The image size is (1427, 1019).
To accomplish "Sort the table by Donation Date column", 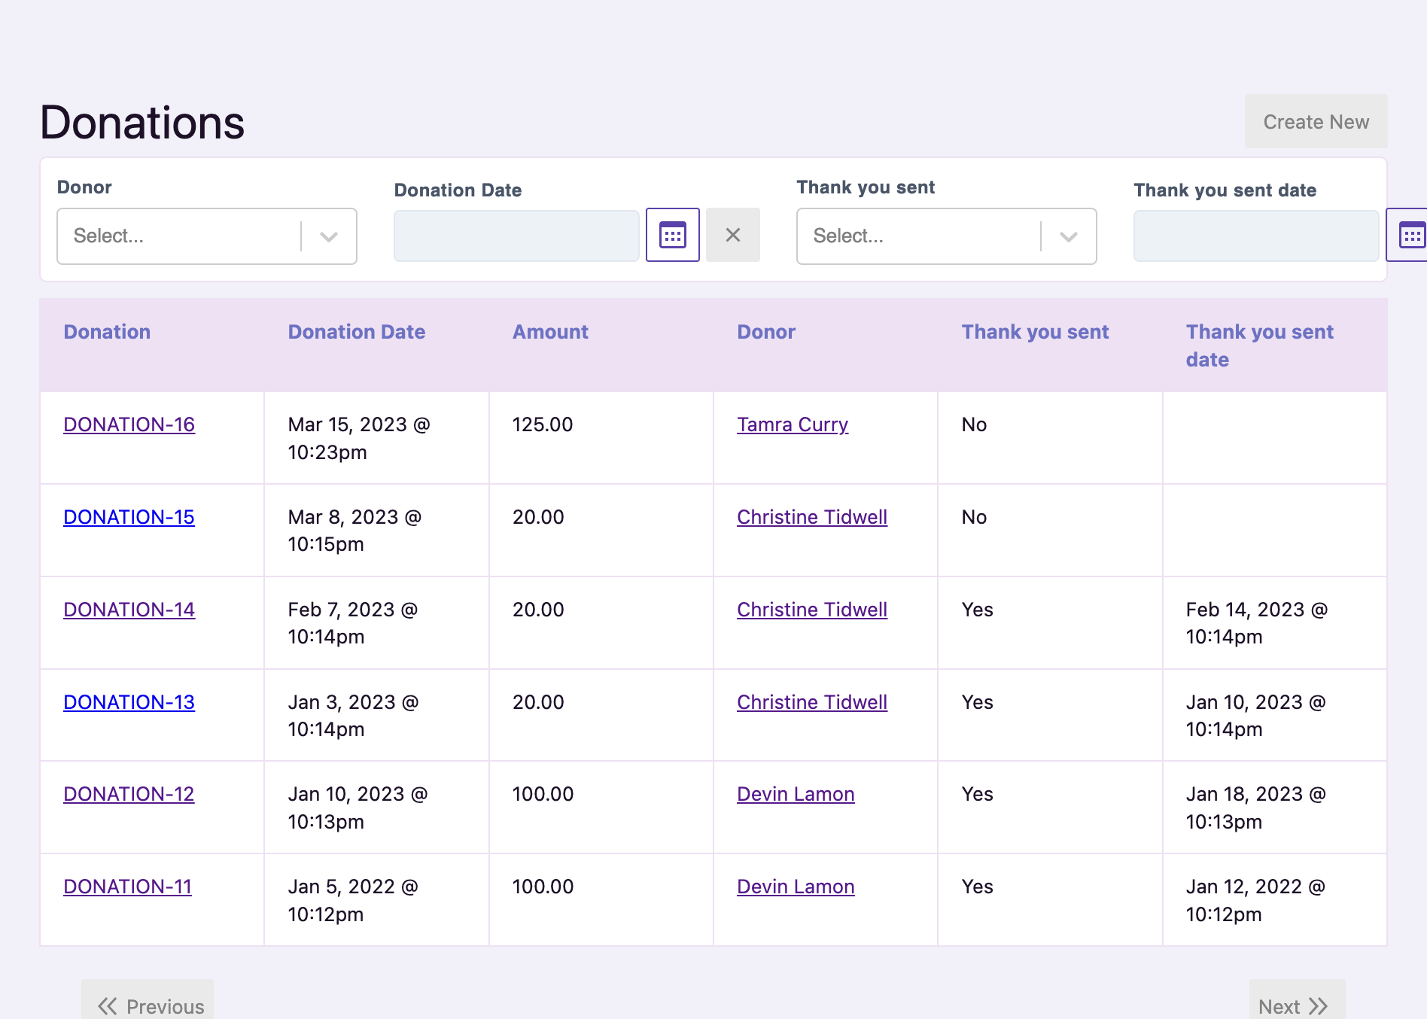I will coord(356,331).
